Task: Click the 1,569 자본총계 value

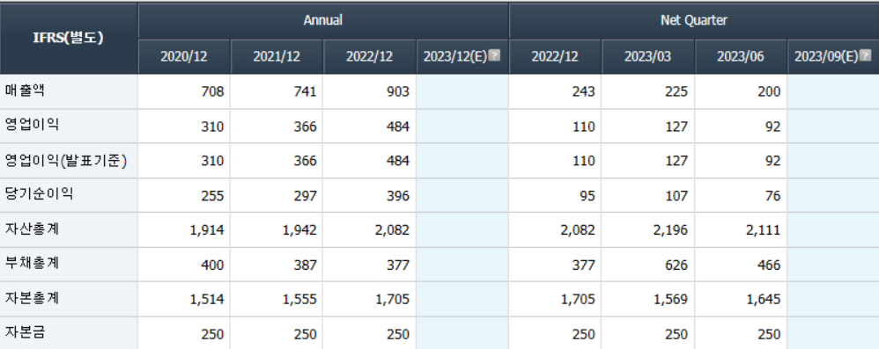Action: (x=671, y=300)
